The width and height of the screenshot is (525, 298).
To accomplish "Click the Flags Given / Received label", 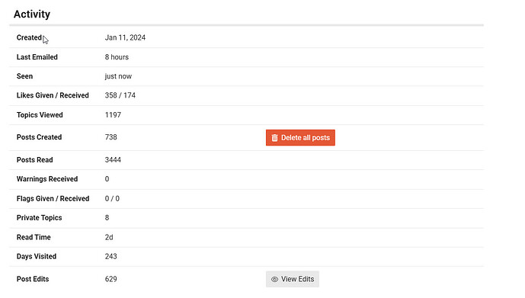I will point(53,199).
